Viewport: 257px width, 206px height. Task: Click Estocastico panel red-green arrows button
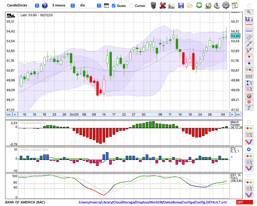point(249,182)
